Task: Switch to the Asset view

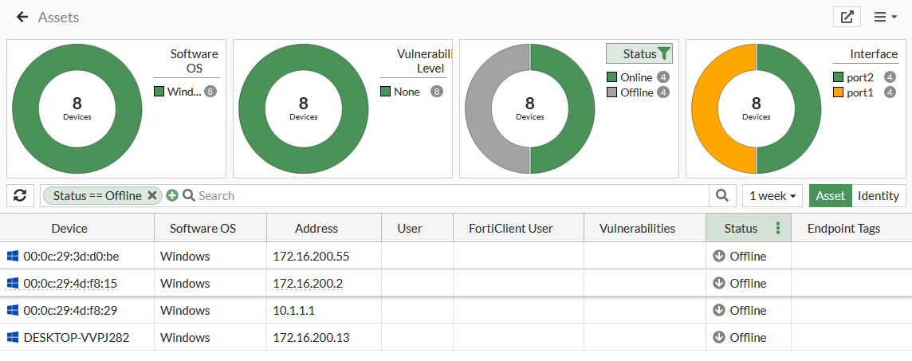Action: pos(830,196)
